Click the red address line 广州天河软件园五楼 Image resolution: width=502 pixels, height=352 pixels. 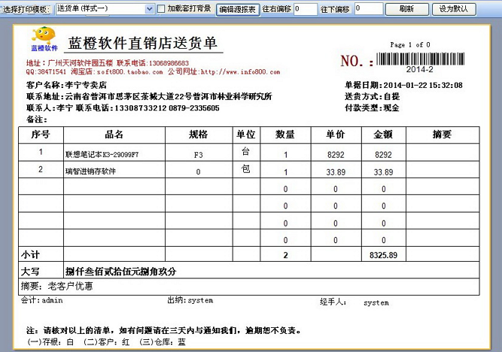click(x=108, y=63)
